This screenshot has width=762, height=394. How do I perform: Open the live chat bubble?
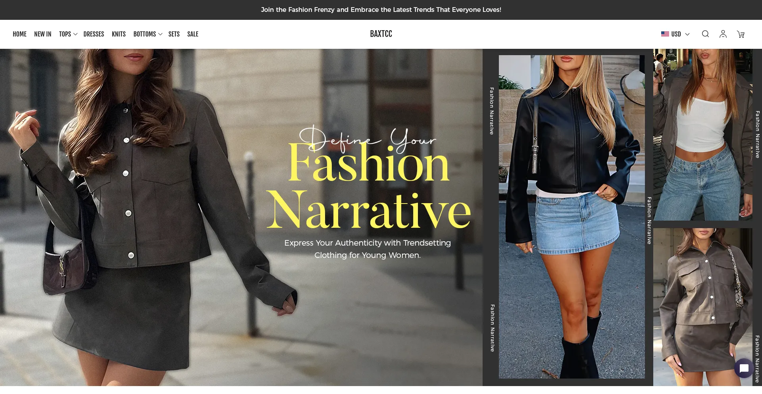click(744, 368)
